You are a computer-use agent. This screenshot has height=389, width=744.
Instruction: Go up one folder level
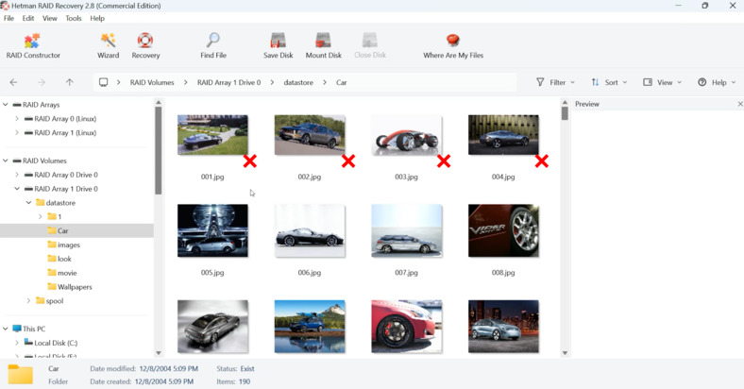pos(69,82)
